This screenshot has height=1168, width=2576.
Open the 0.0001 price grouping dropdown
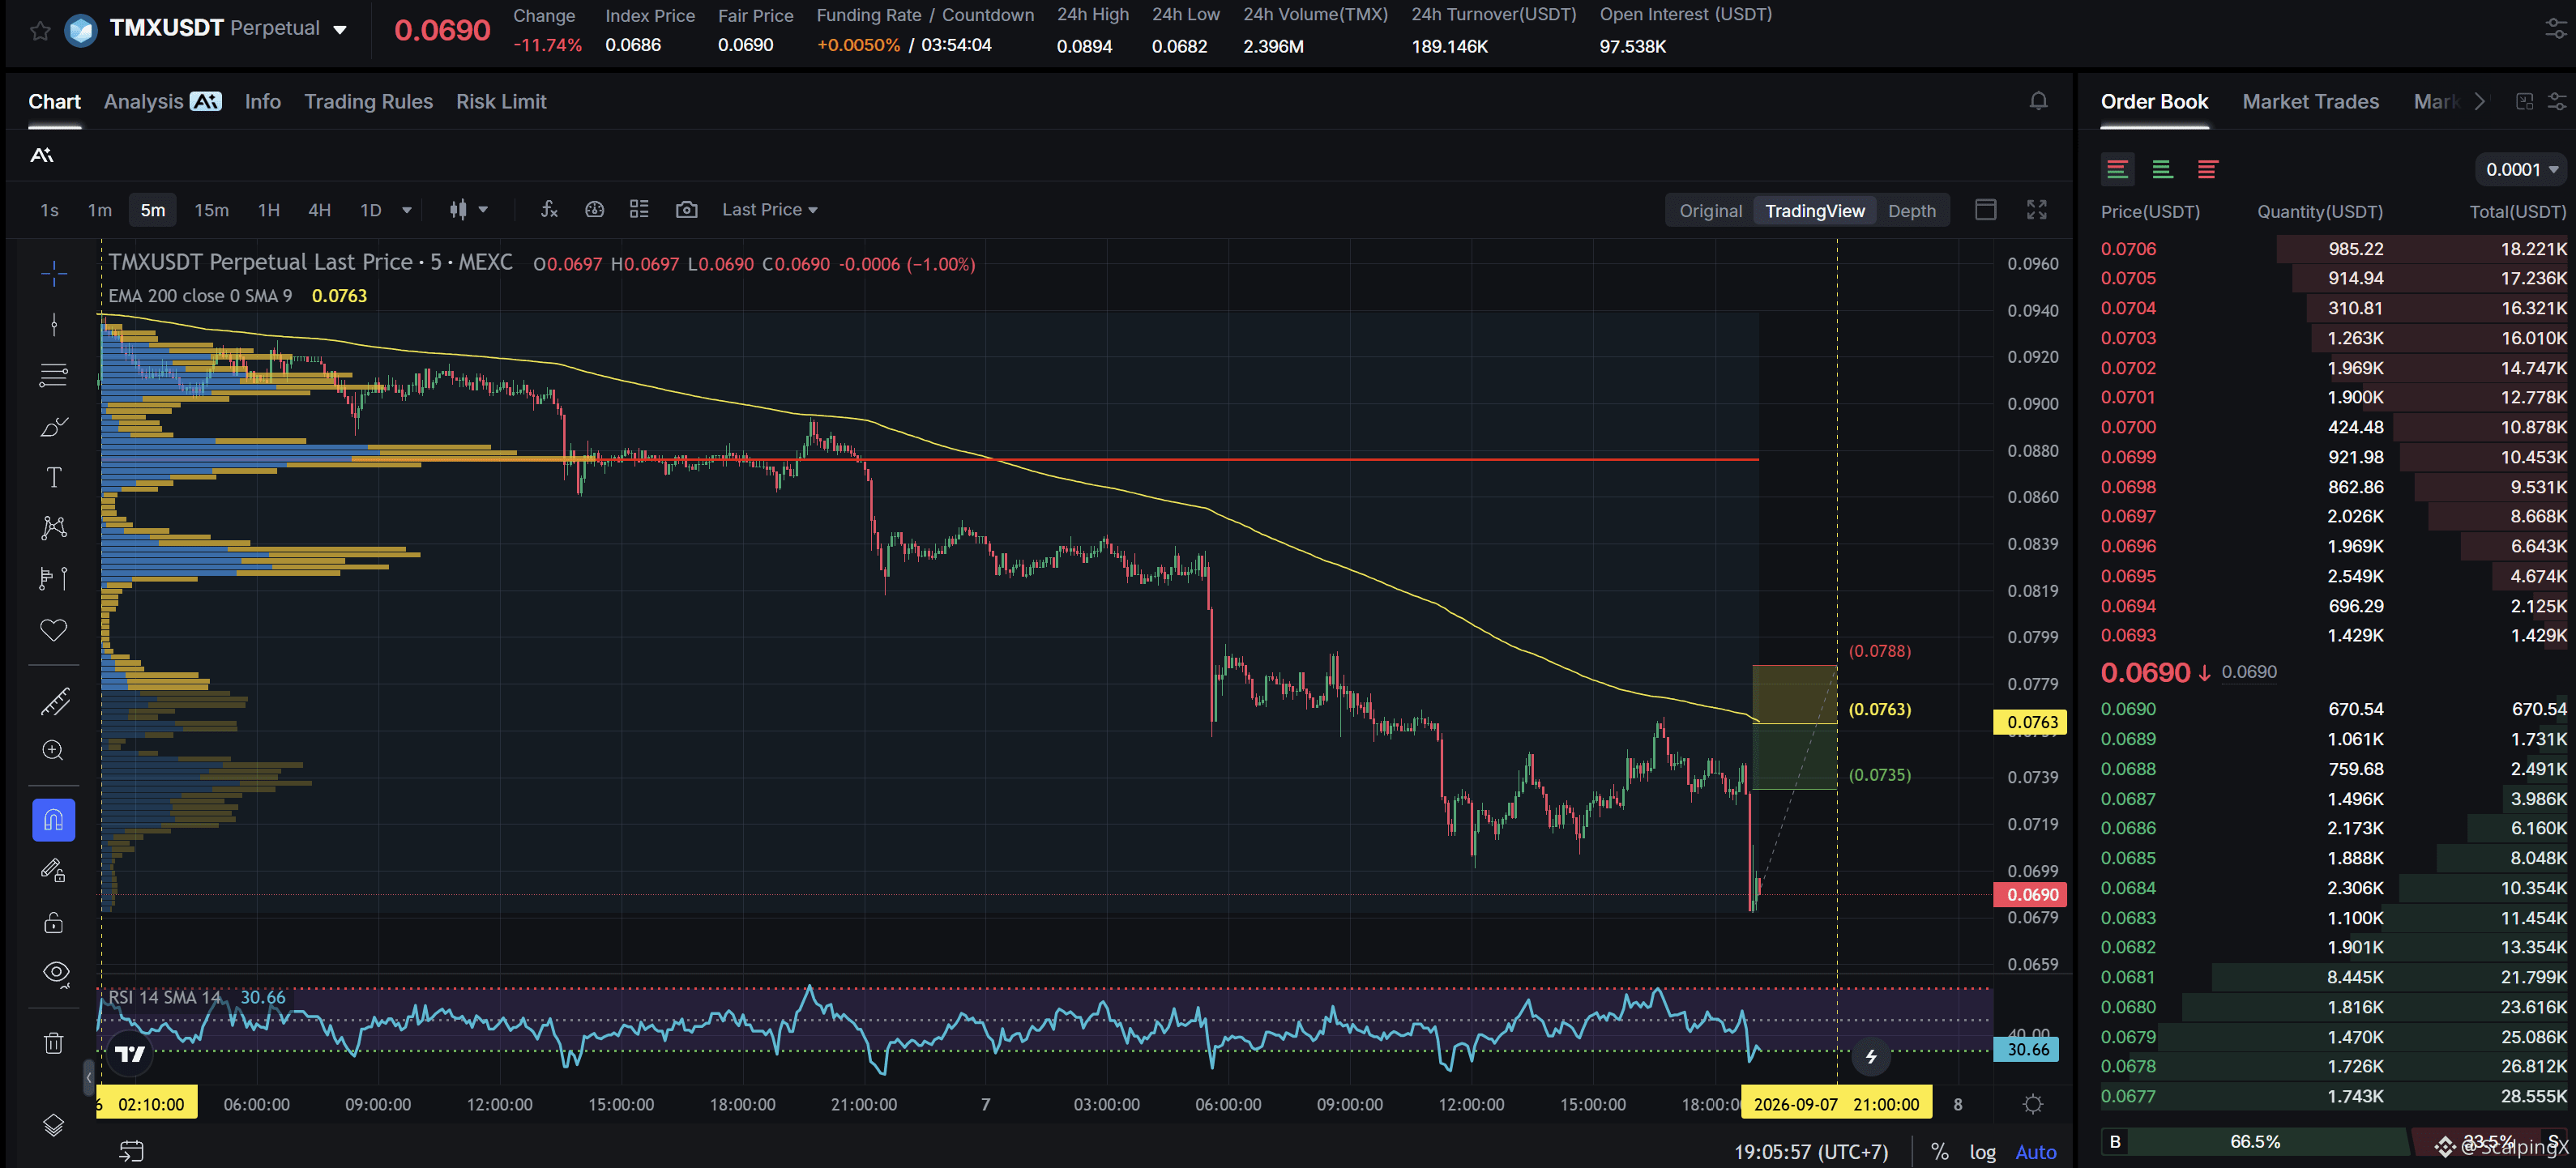[2521, 170]
